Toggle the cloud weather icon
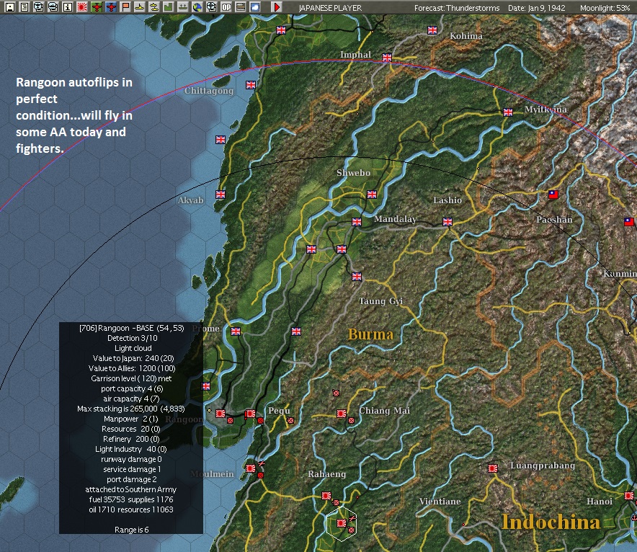 [255, 7]
